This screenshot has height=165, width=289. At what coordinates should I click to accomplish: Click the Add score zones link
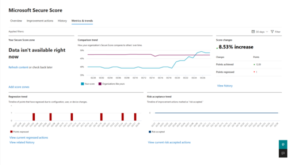[x=19, y=87]
